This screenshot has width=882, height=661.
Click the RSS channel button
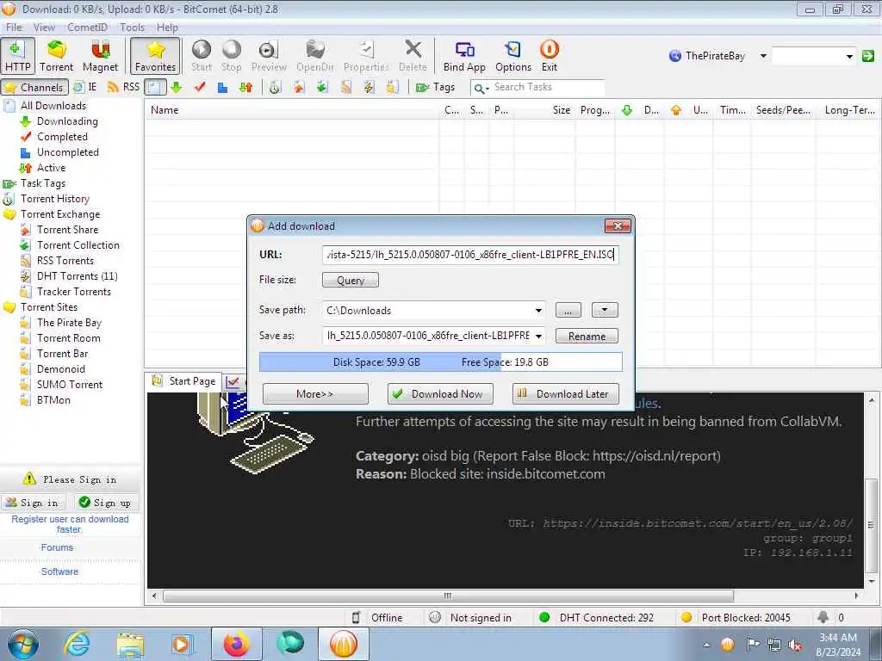123,87
